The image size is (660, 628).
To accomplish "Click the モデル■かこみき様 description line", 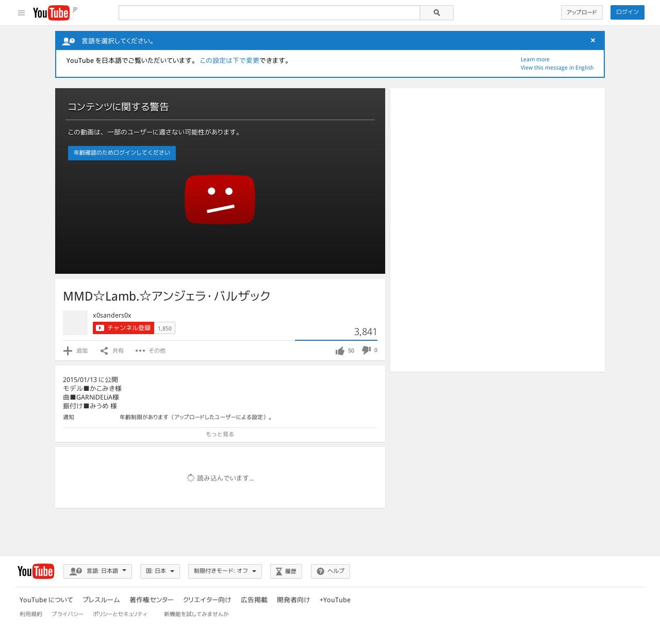I will tap(92, 388).
